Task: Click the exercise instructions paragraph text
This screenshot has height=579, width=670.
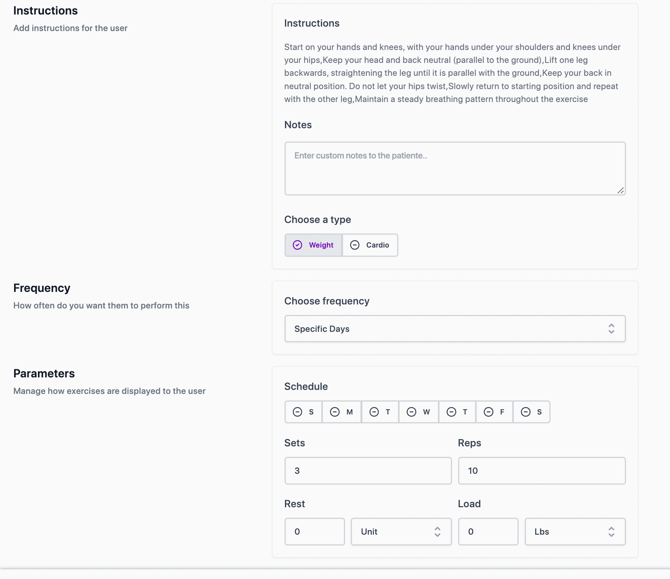Action: point(452,73)
